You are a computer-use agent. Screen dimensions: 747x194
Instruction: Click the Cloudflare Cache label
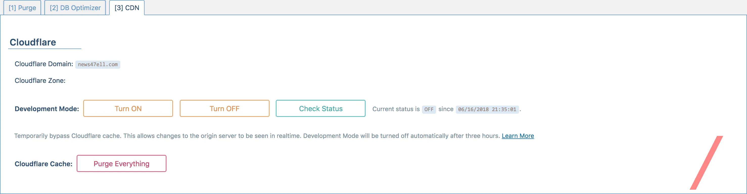pos(43,164)
